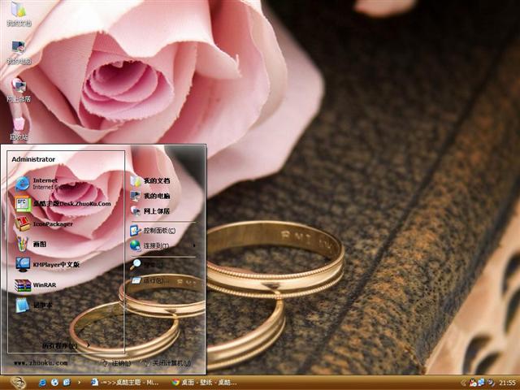Launch Internet Explorer from Quick Launch
The height and width of the screenshot is (390, 520).
[x=42, y=383]
